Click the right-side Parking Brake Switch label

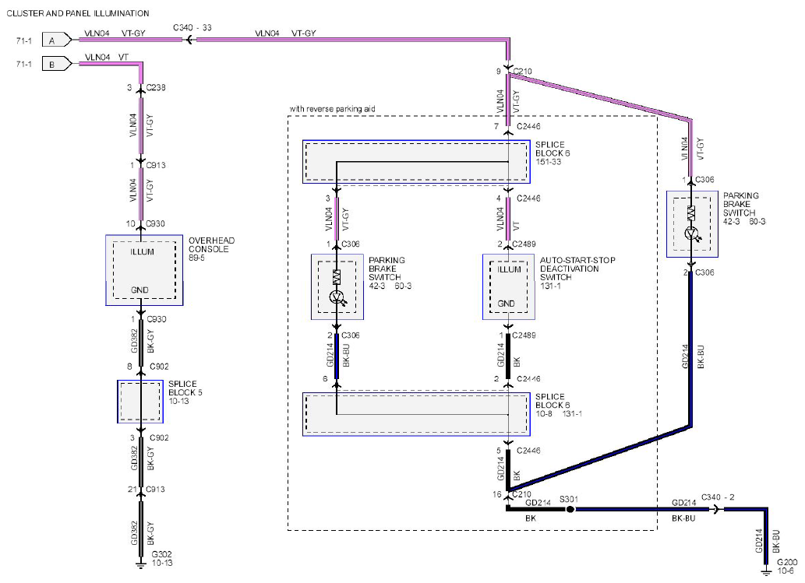point(744,208)
